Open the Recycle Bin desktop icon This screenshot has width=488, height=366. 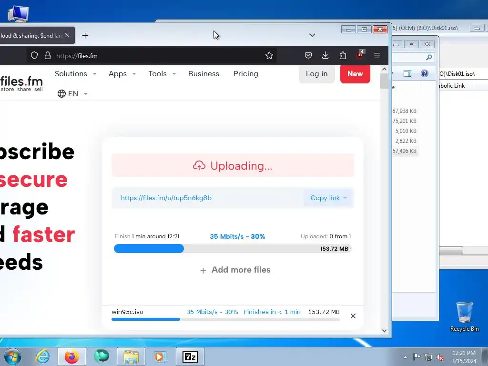click(464, 316)
